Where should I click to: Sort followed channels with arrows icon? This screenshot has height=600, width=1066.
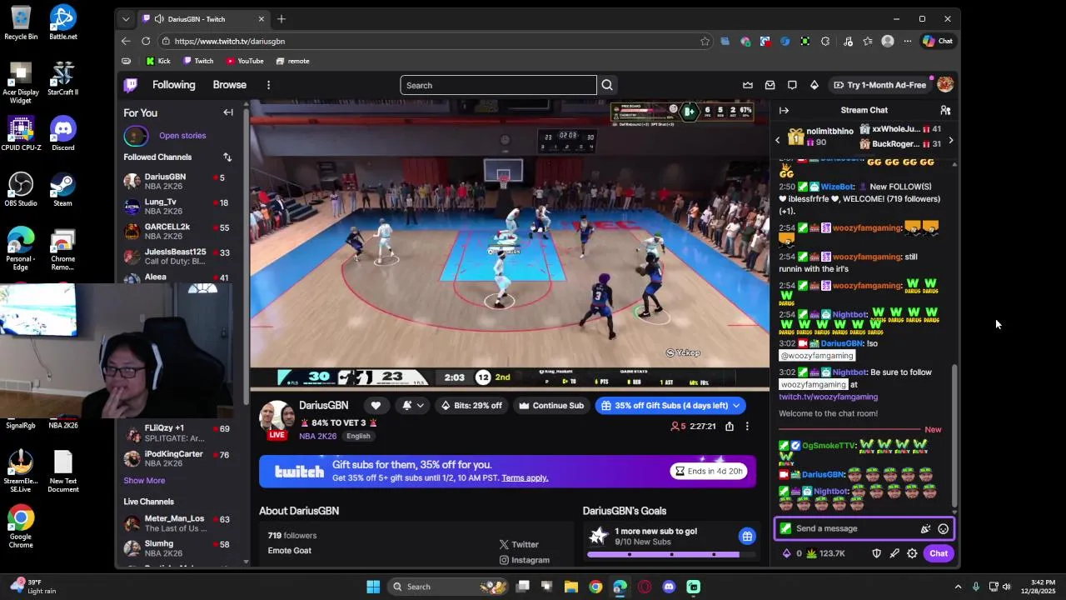click(227, 157)
